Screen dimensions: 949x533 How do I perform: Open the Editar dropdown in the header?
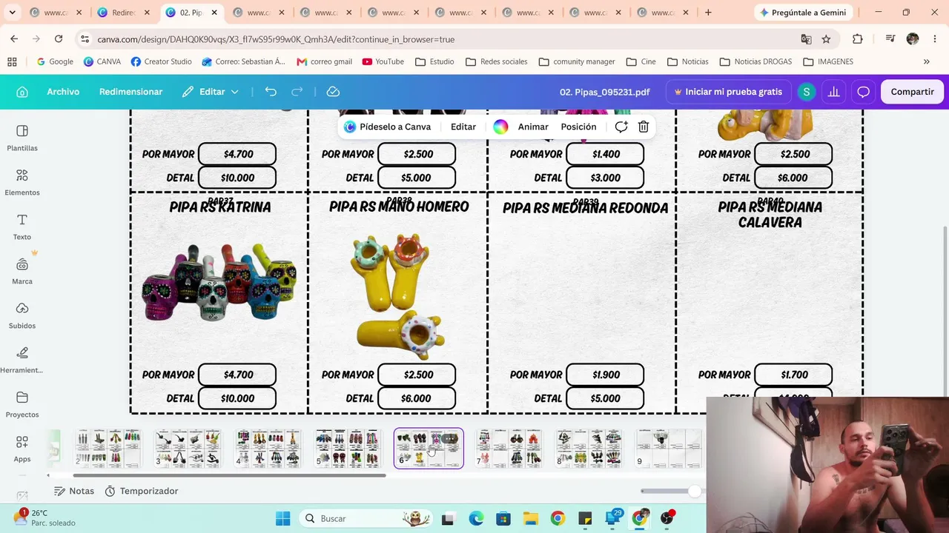tap(211, 92)
